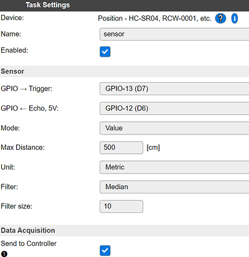Open the Mode dropdown showing Value
This screenshot has height=257, width=249.
tap(174, 128)
